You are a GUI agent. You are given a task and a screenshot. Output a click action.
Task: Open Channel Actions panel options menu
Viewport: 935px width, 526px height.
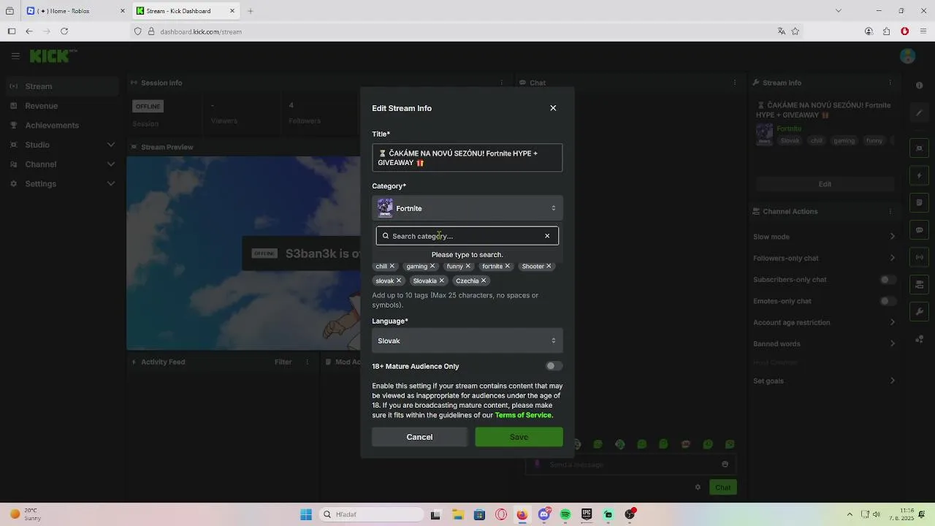[890, 211]
